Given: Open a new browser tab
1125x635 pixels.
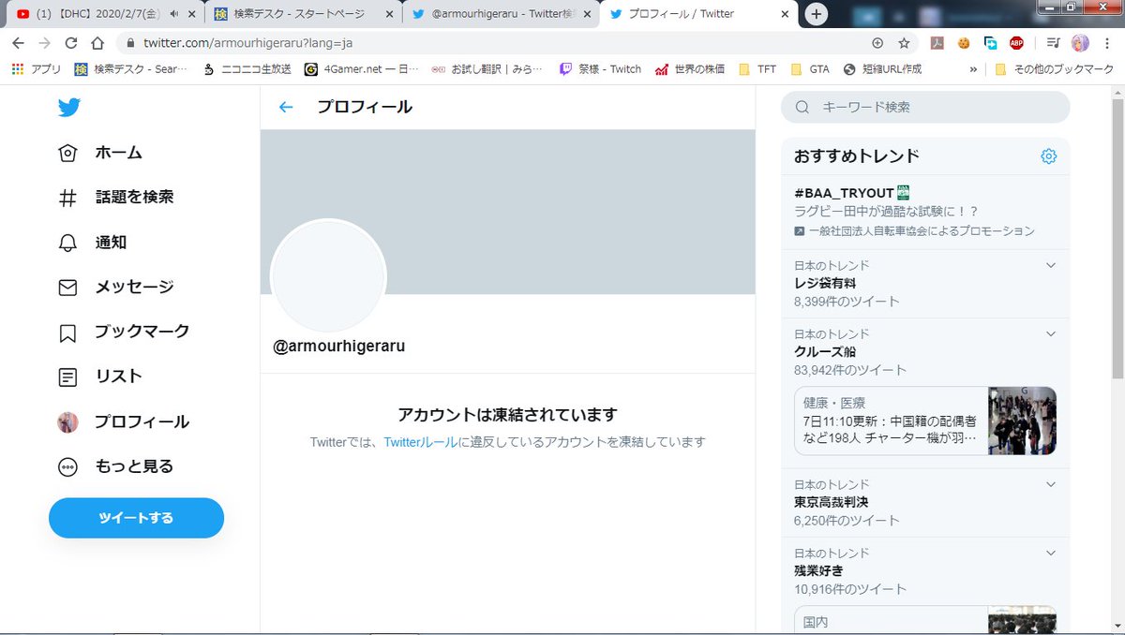Looking at the screenshot, I should (817, 14).
